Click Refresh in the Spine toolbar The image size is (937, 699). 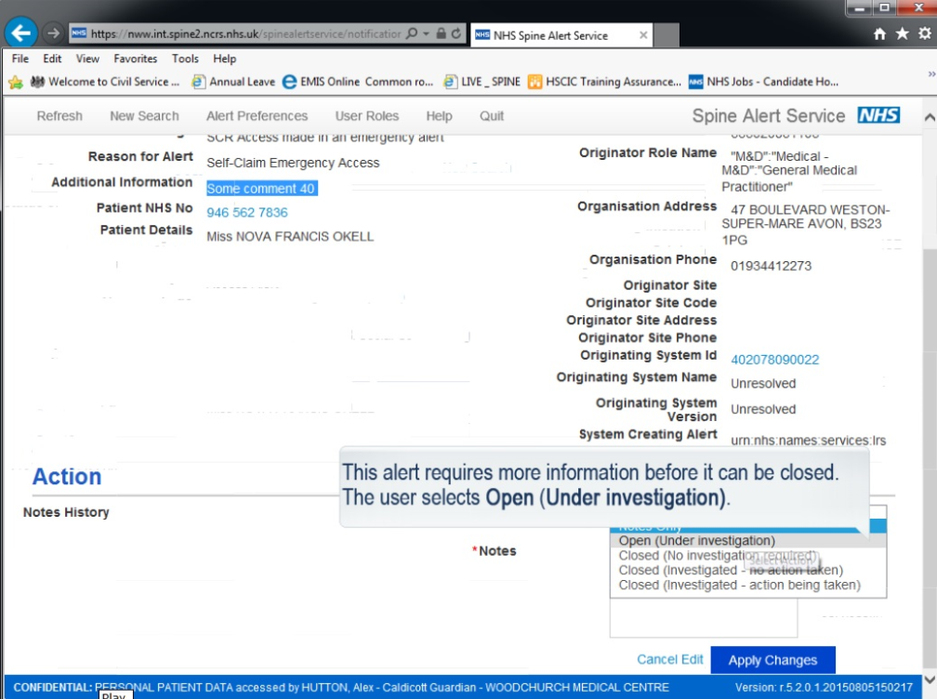point(59,116)
